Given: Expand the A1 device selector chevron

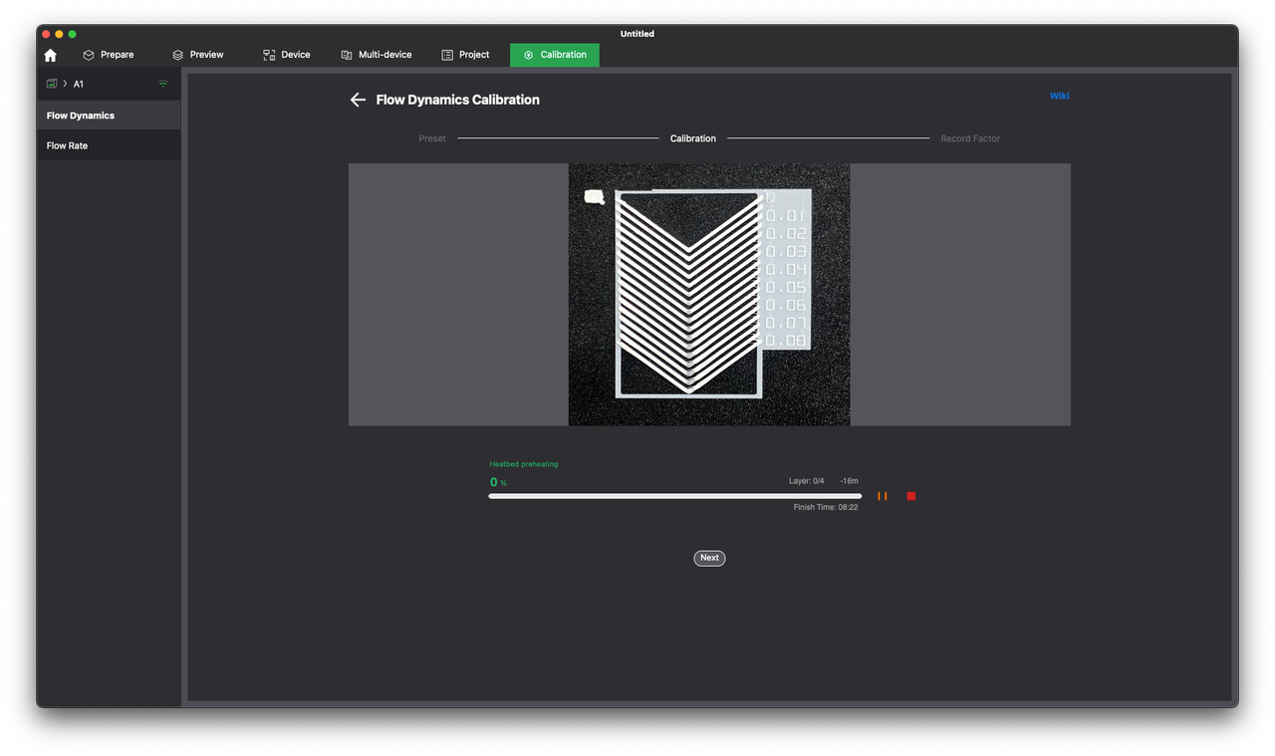Looking at the screenshot, I should coord(65,84).
